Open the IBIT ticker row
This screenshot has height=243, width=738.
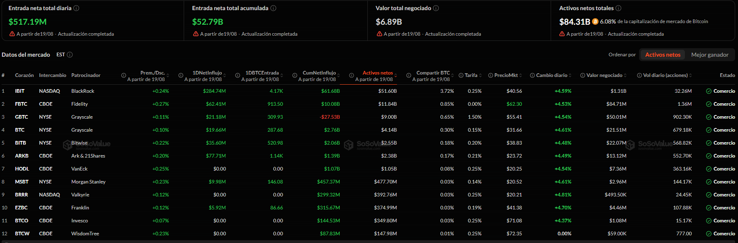coord(369,91)
